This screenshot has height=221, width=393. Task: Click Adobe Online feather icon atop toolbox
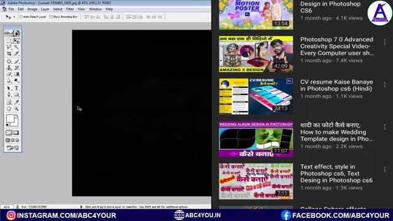12,33
